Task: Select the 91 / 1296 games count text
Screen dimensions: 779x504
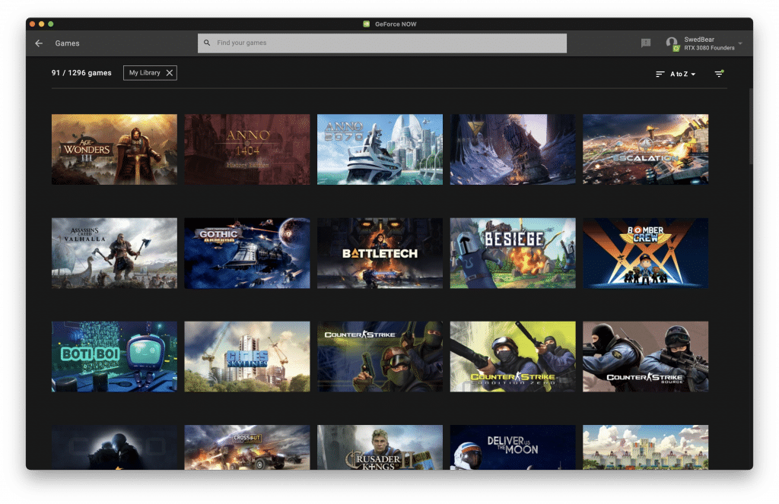Action: coord(81,73)
